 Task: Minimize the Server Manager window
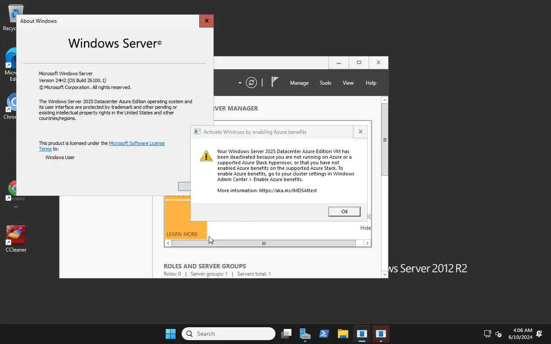click(x=339, y=63)
